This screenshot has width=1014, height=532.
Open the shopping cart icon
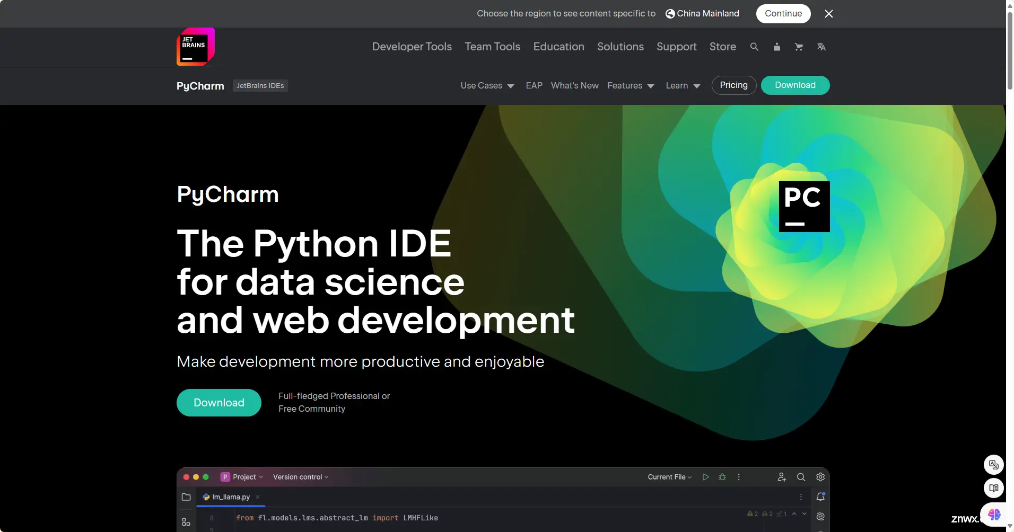tap(799, 47)
